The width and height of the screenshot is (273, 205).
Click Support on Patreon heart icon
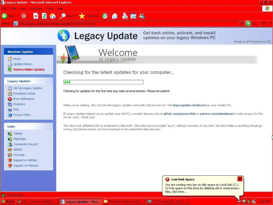pos(10,165)
